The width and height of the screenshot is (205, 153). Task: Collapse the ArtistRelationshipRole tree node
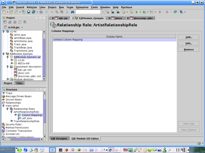point(11,112)
